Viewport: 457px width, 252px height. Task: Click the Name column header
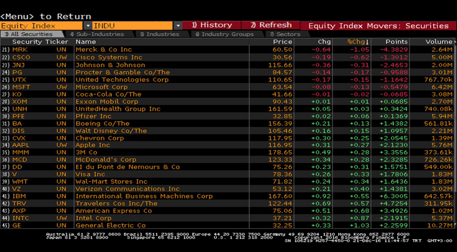[x=86, y=42]
